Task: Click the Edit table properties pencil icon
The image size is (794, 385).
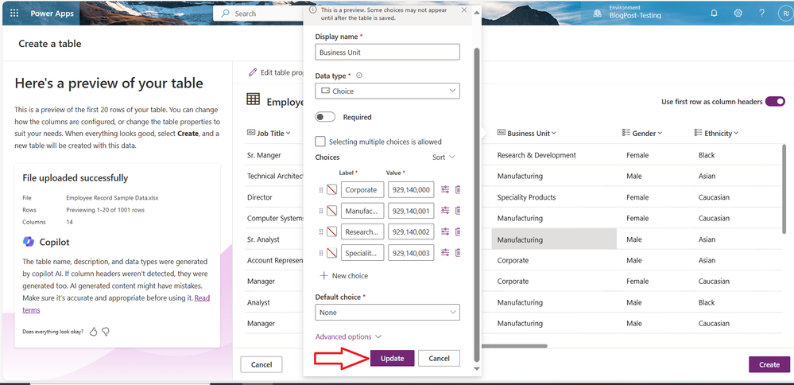Action: coord(253,72)
